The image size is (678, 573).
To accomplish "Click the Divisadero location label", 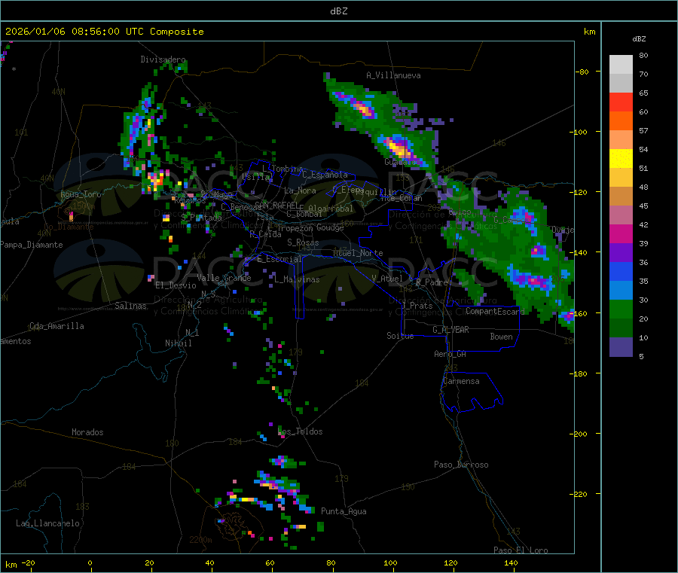I will point(163,59).
